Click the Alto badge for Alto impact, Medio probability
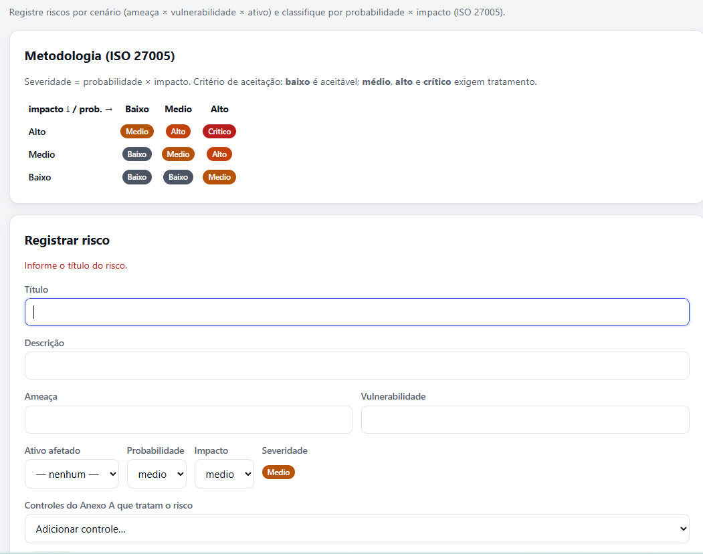Image resolution: width=703 pixels, height=554 pixels. click(178, 132)
